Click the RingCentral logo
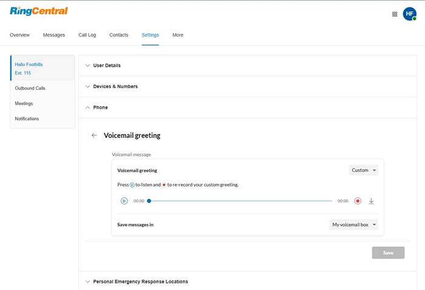 click(39, 11)
